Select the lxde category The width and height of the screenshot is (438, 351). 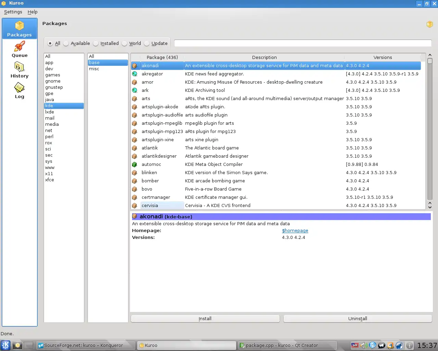click(64, 112)
